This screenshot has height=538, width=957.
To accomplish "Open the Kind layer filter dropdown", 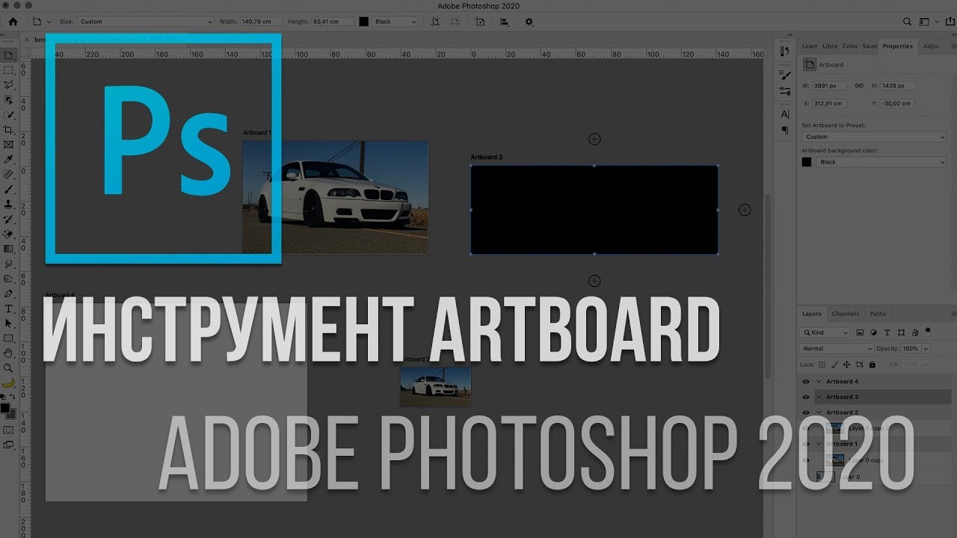I will [x=825, y=333].
